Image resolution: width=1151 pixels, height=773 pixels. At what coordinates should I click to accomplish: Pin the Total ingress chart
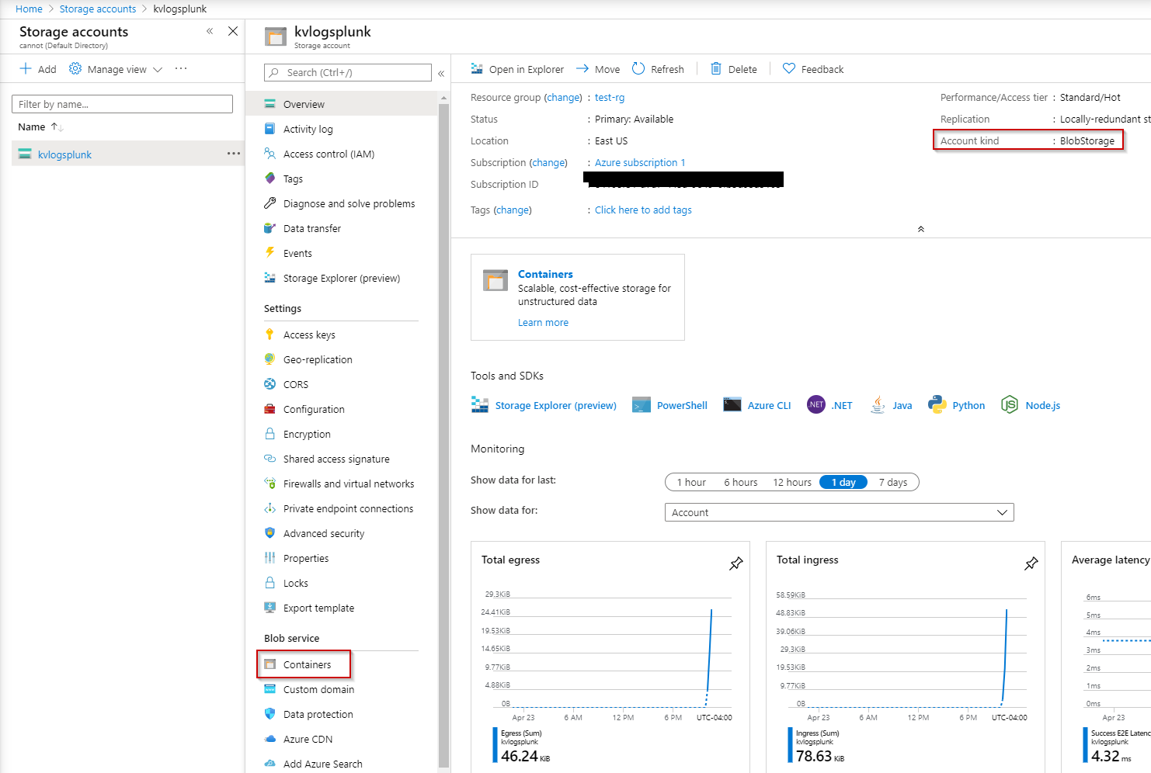coord(1031,563)
